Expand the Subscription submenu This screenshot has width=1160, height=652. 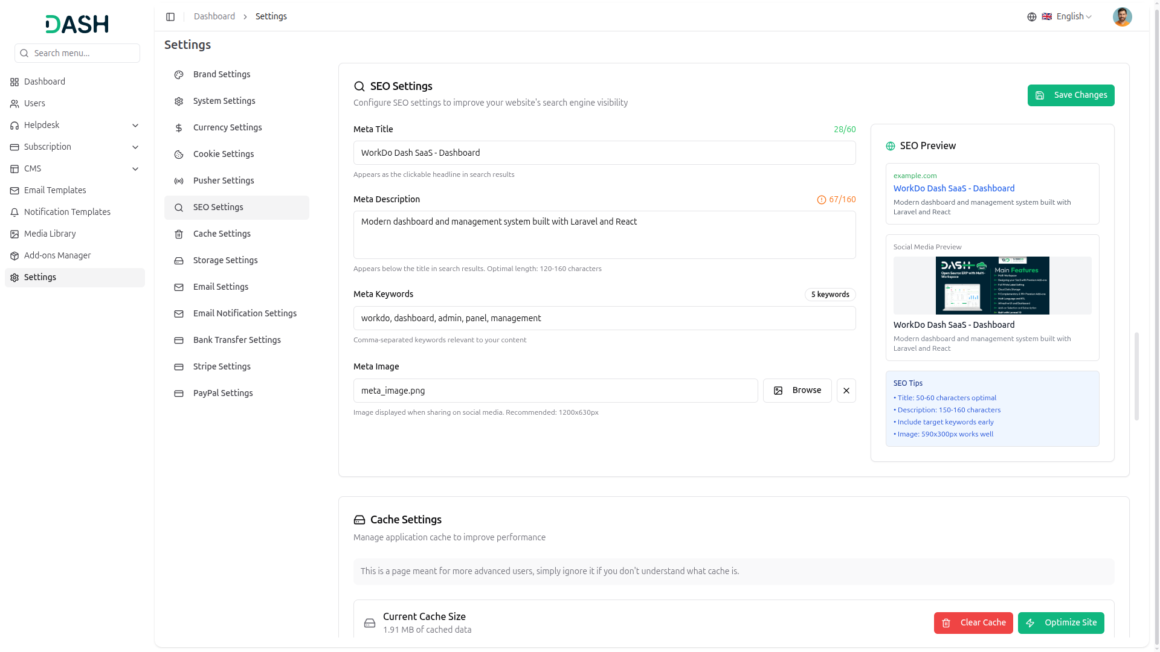pyautogui.click(x=135, y=147)
